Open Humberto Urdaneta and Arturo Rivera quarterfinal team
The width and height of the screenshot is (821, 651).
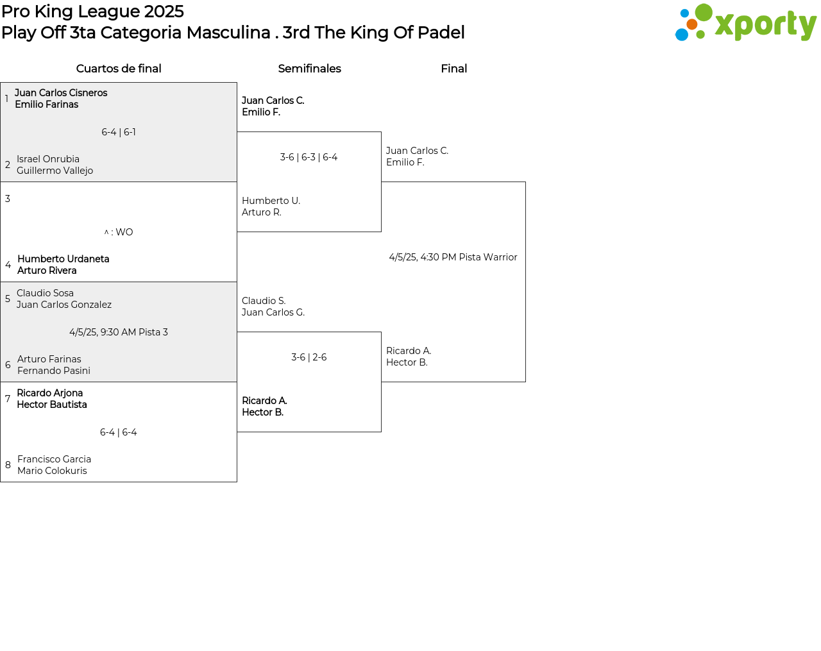tap(63, 265)
